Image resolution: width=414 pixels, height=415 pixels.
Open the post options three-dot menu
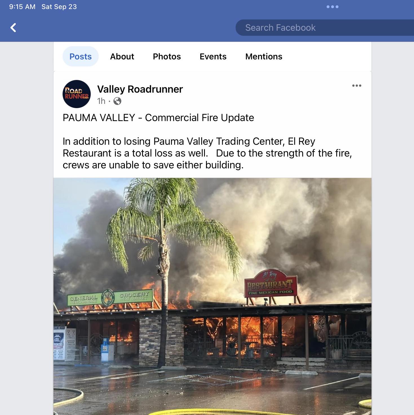(x=357, y=86)
